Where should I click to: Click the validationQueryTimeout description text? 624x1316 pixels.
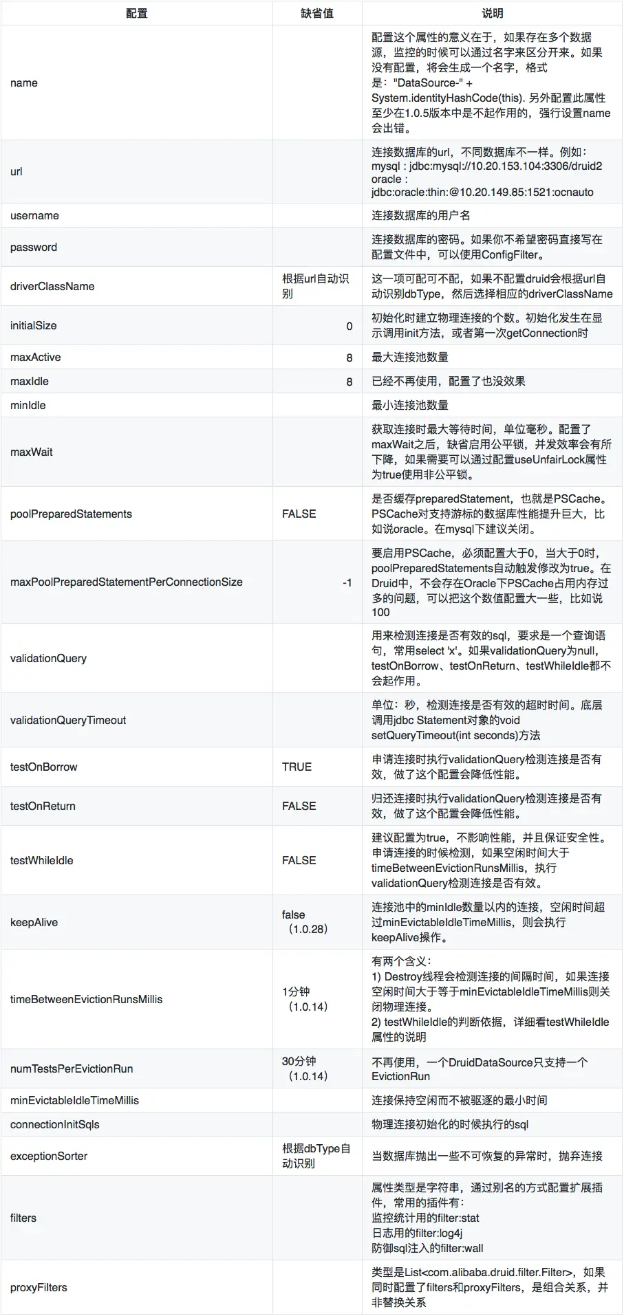tap(487, 720)
